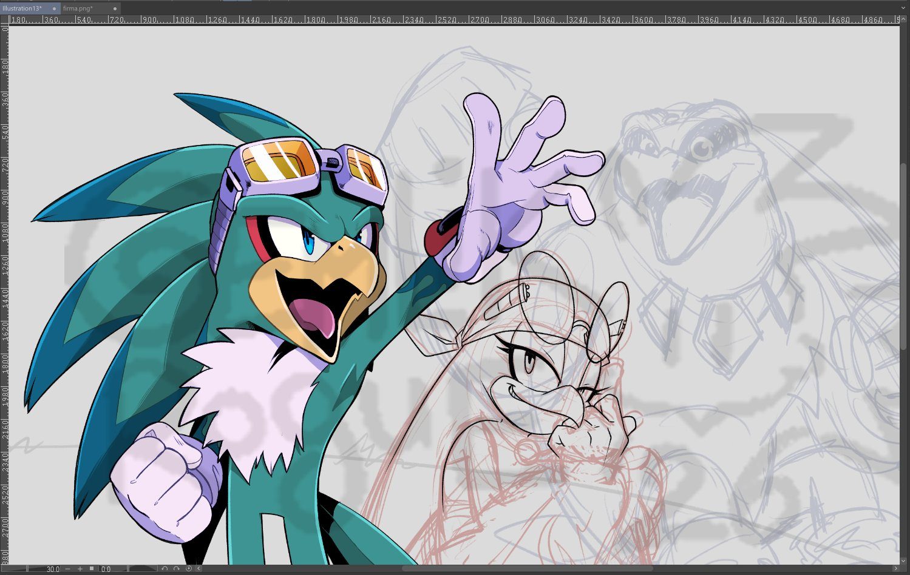Image resolution: width=910 pixels, height=575 pixels.
Task: Open the canvas tab list dropdown arrow
Action: 903,8
